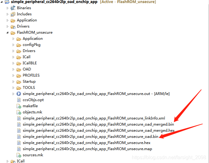Select the FlashROM_unsecure.out [ARM/le] entry
209x163 pixels.
96,94
